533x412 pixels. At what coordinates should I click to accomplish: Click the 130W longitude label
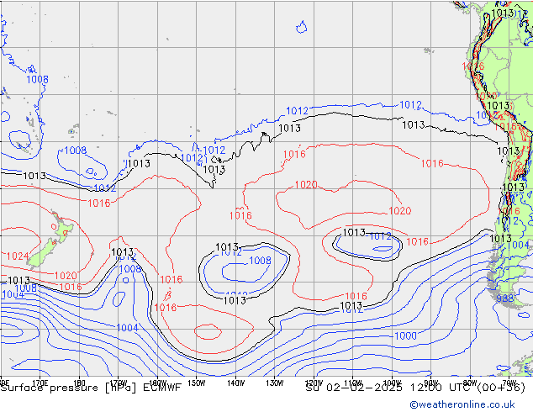click(274, 382)
